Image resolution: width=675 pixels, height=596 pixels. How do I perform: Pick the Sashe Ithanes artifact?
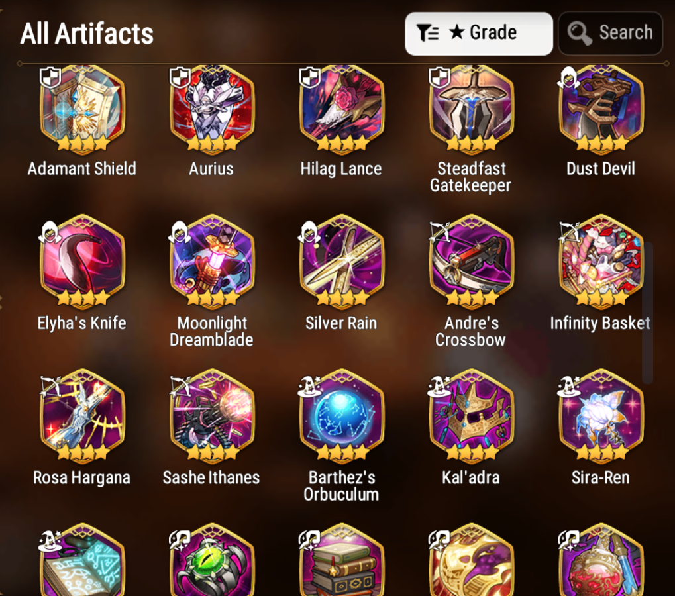[212, 416]
